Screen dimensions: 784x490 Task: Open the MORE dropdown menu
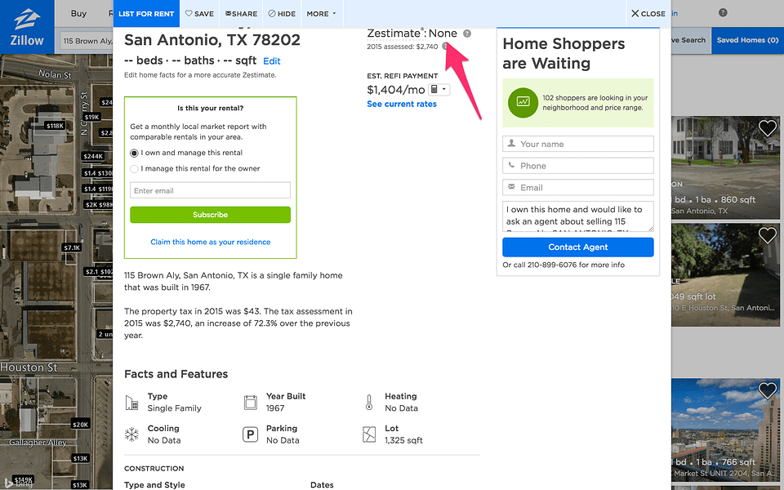[x=320, y=13]
